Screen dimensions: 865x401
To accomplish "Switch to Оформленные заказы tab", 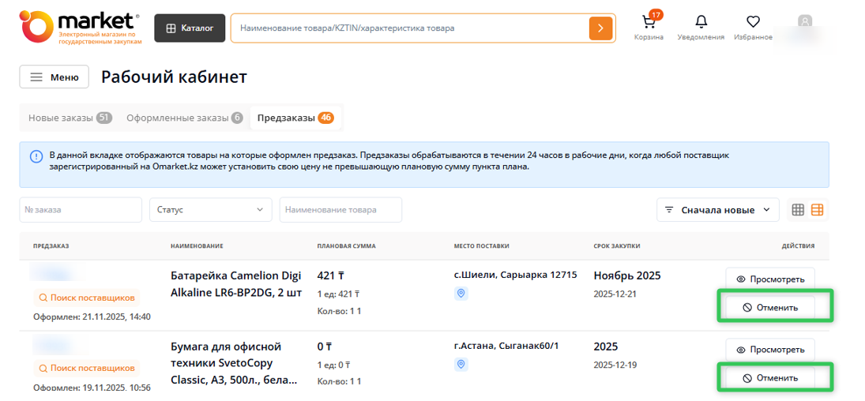I will tap(183, 118).
